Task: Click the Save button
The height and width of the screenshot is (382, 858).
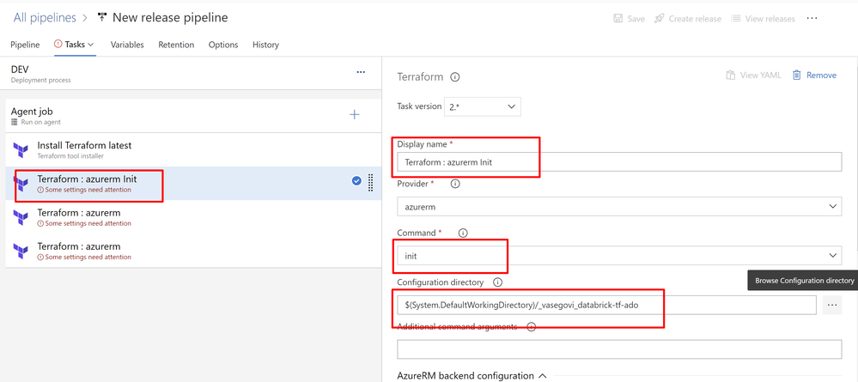Action: (x=630, y=19)
